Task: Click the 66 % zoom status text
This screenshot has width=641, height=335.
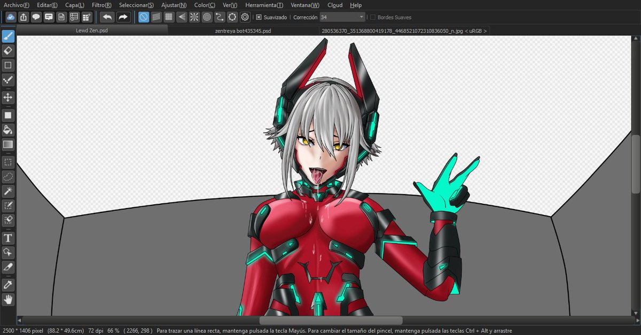Action: [113, 331]
